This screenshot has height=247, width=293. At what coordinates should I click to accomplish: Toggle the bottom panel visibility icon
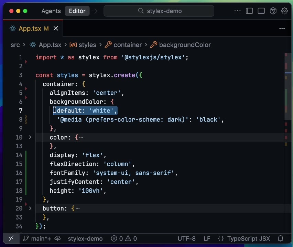coord(261,11)
